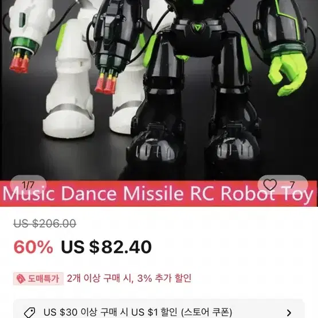Click red missiles on white robot's arm
318x318 pixels.
(19, 61)
